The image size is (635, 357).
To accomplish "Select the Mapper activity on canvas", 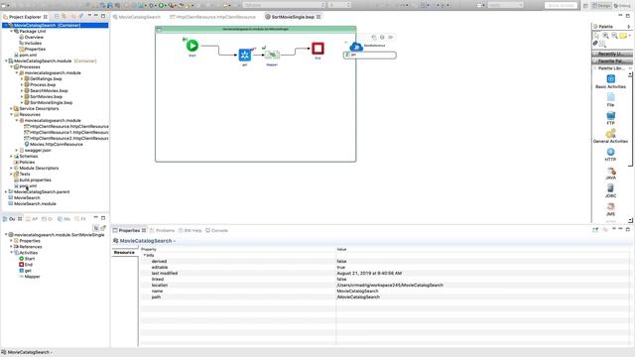I will 272,56.
